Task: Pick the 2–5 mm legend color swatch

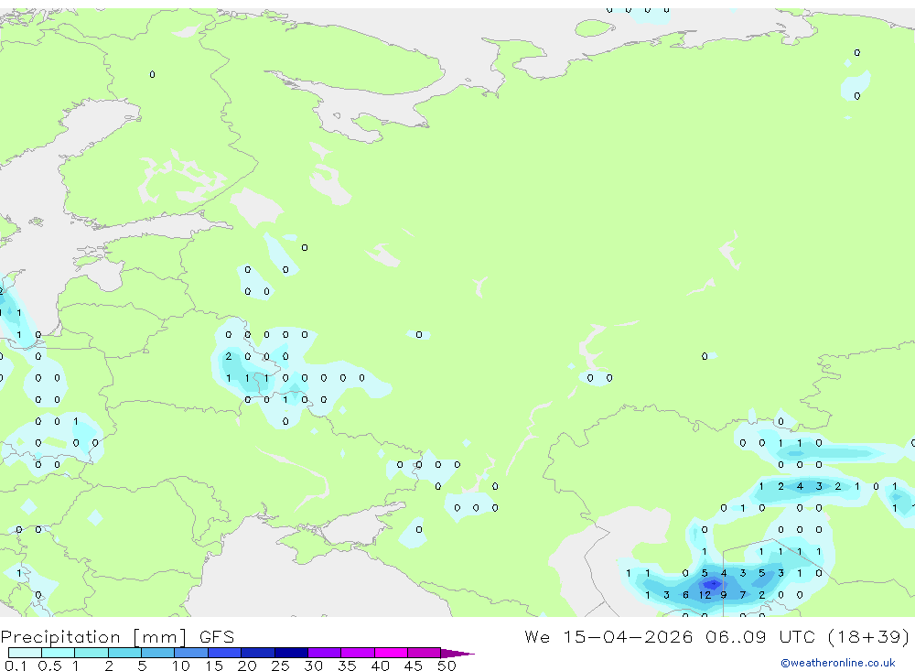Action: (x=124, y=653)
